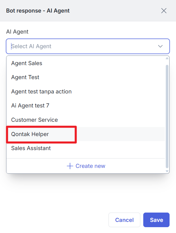Choose the Agent Test option

[25, 77]
